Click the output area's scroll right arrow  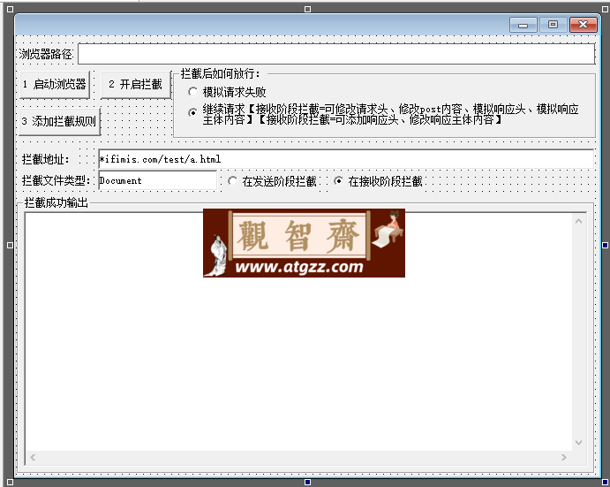564,457
